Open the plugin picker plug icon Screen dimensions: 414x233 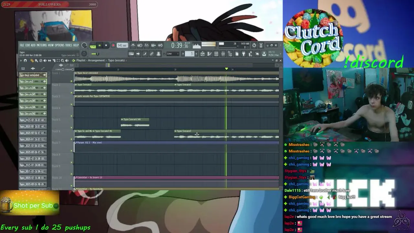pyautogui.click(x=244, y=54)
